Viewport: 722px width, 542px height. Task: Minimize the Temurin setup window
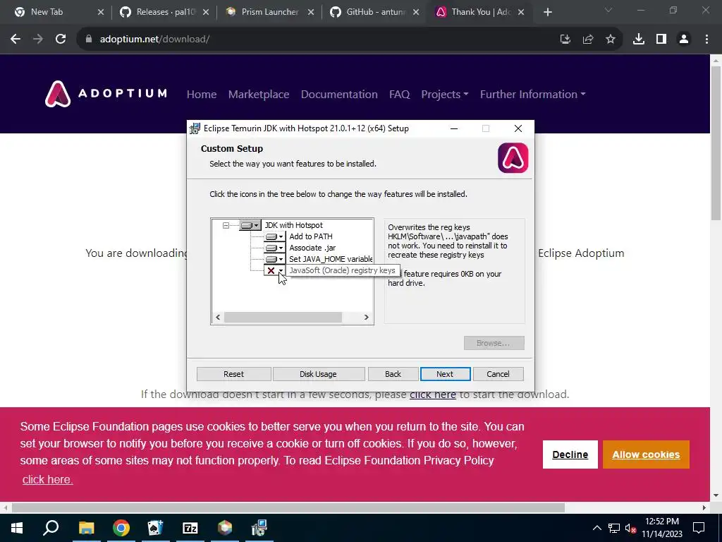454,128
